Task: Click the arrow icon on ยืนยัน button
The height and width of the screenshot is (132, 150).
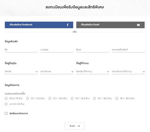Action: [x=78, y=126]
